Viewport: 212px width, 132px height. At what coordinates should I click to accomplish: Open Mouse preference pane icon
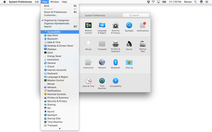pos(88,44)
